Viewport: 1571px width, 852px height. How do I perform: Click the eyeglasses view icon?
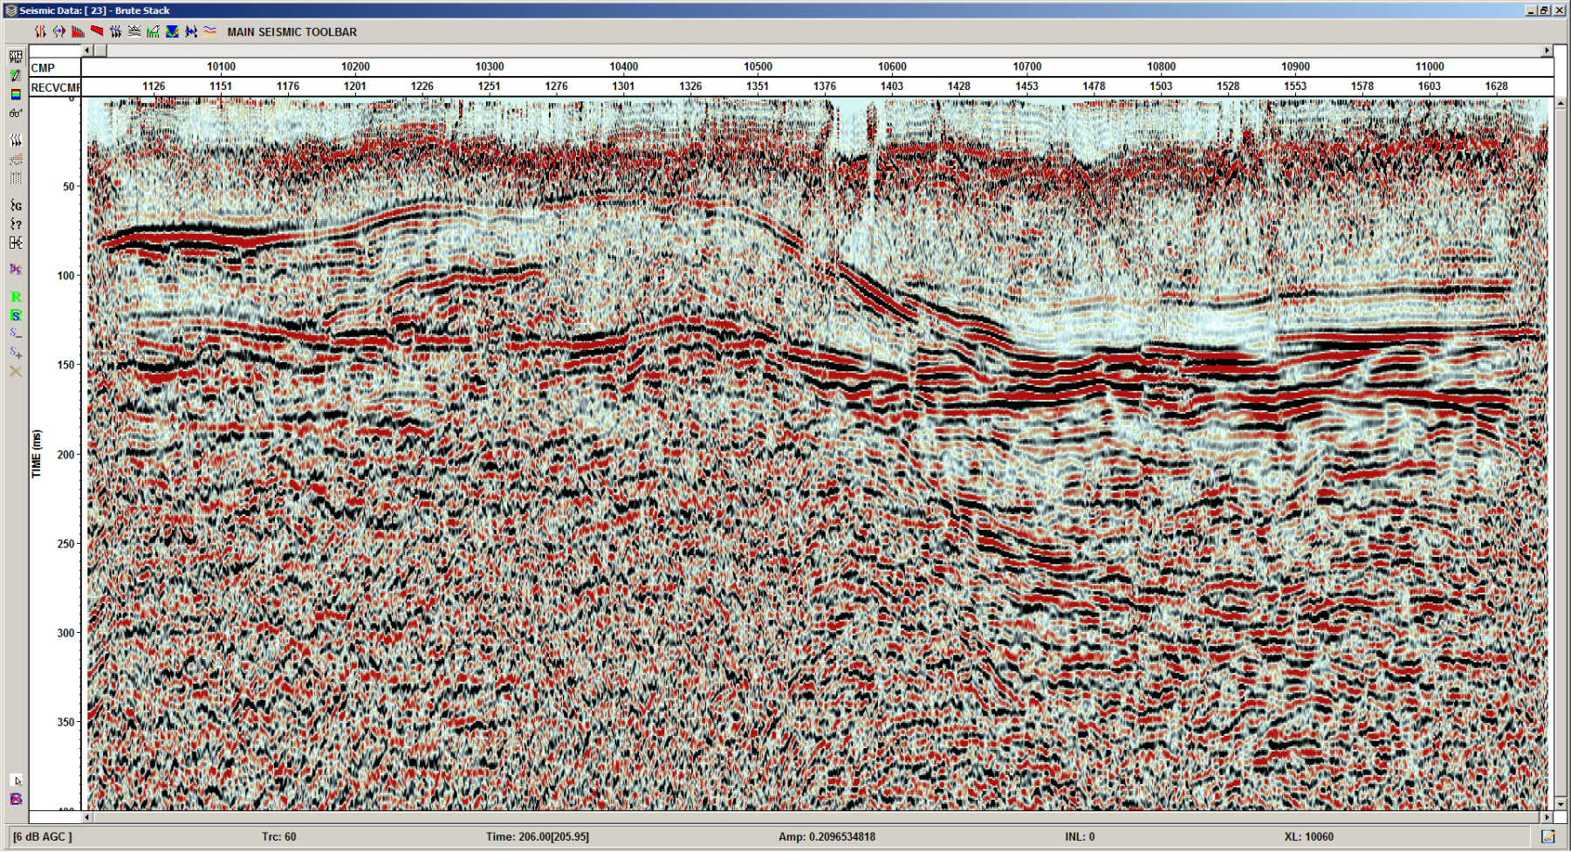(x=16, y=113)
